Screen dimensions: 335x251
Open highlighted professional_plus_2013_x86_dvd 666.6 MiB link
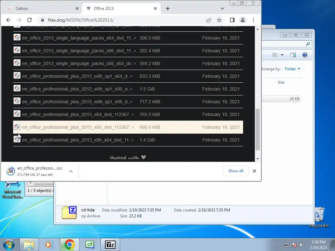point(78,127)
